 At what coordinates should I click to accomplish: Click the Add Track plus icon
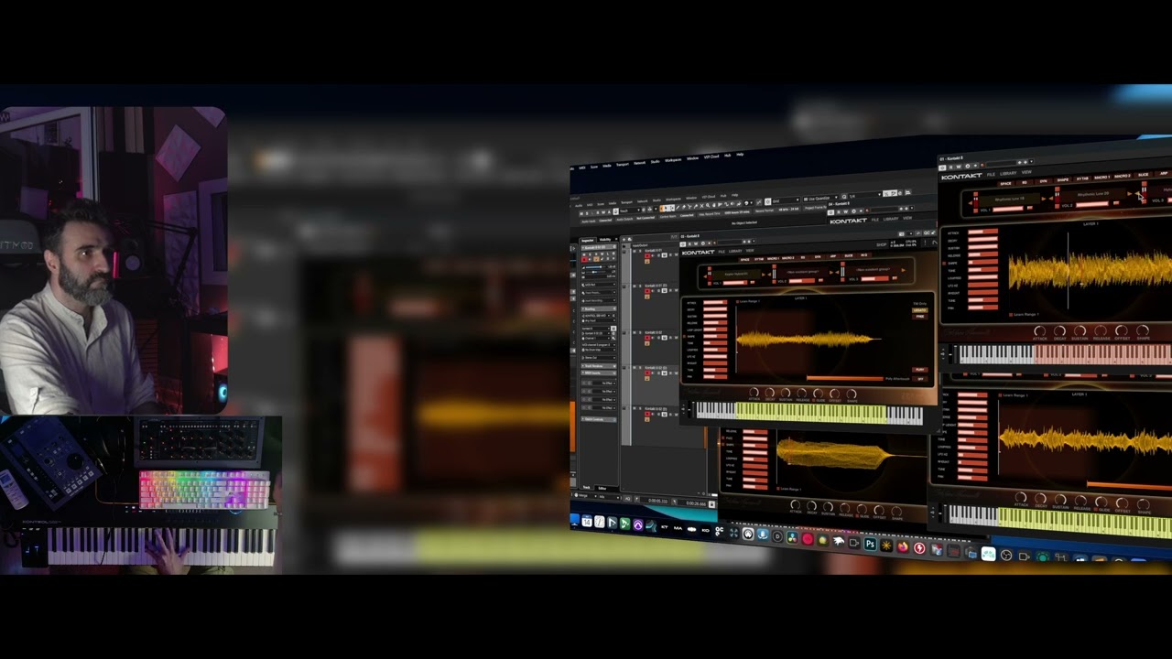tap(624, 239)
